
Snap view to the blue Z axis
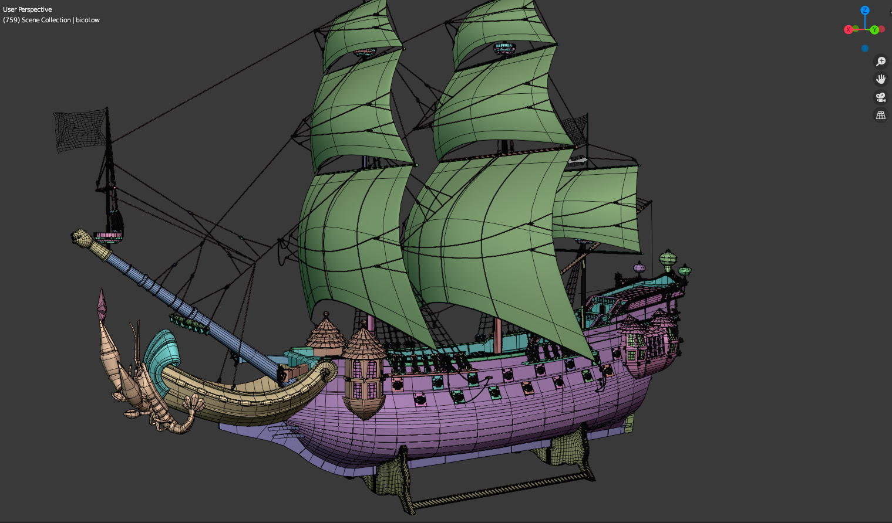pos(865,11)
